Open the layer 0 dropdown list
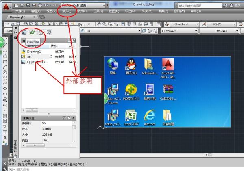Screen dimensions: 244x171 click(139, 31)
